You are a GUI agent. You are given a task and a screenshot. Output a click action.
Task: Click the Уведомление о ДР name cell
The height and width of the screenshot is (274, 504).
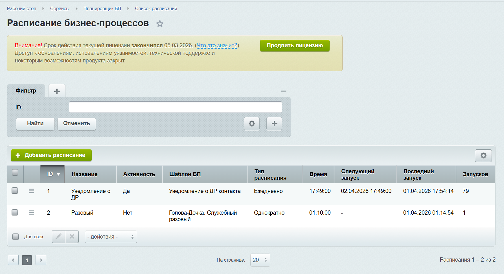pyautogui.click(x=91, y=194)
